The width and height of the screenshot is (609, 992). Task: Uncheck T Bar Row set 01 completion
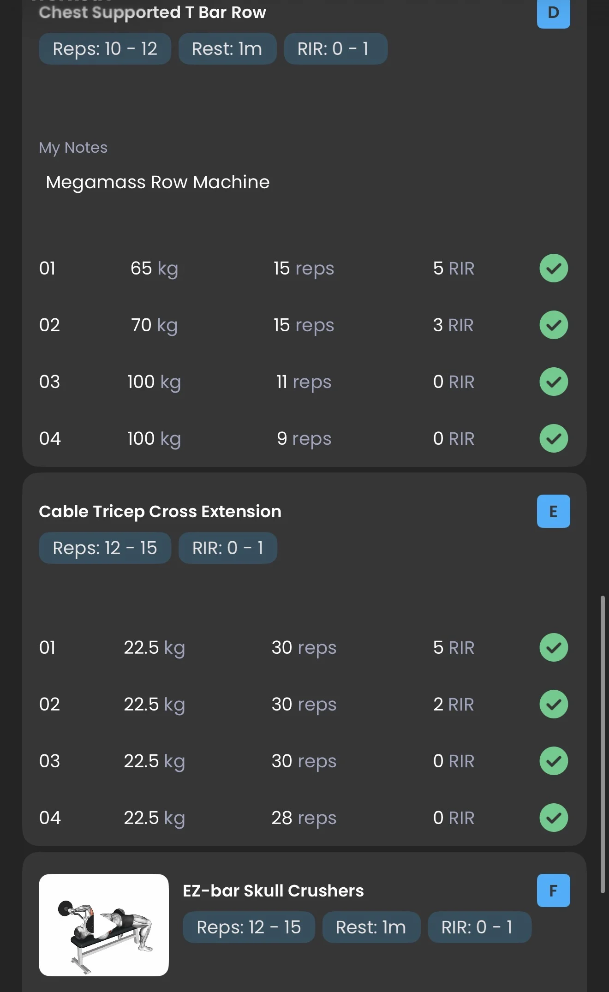[x=554, y=268]
